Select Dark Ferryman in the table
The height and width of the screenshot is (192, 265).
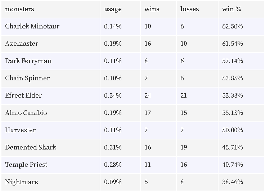click(x=28, y=61)
